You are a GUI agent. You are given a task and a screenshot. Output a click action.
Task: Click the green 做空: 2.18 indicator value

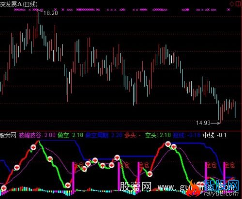coord(71,135)
